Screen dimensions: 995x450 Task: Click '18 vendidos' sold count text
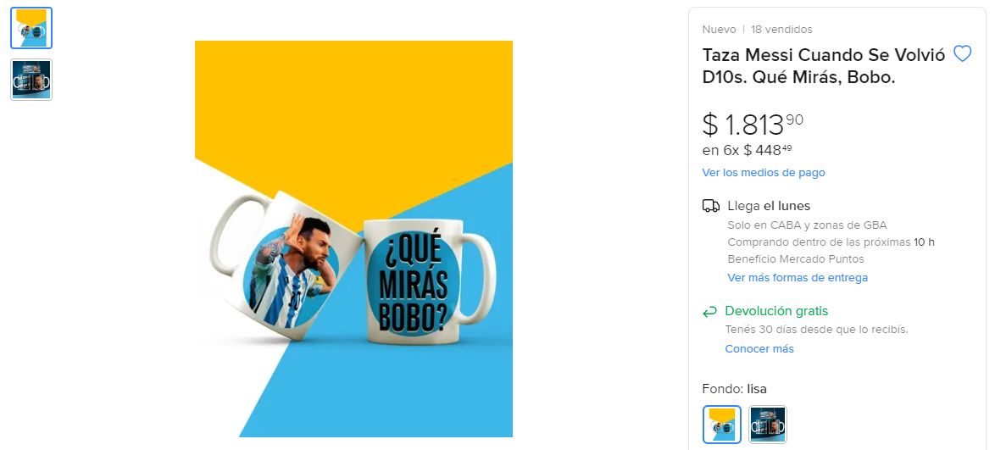pyautogui.click(x=781, y=29)
